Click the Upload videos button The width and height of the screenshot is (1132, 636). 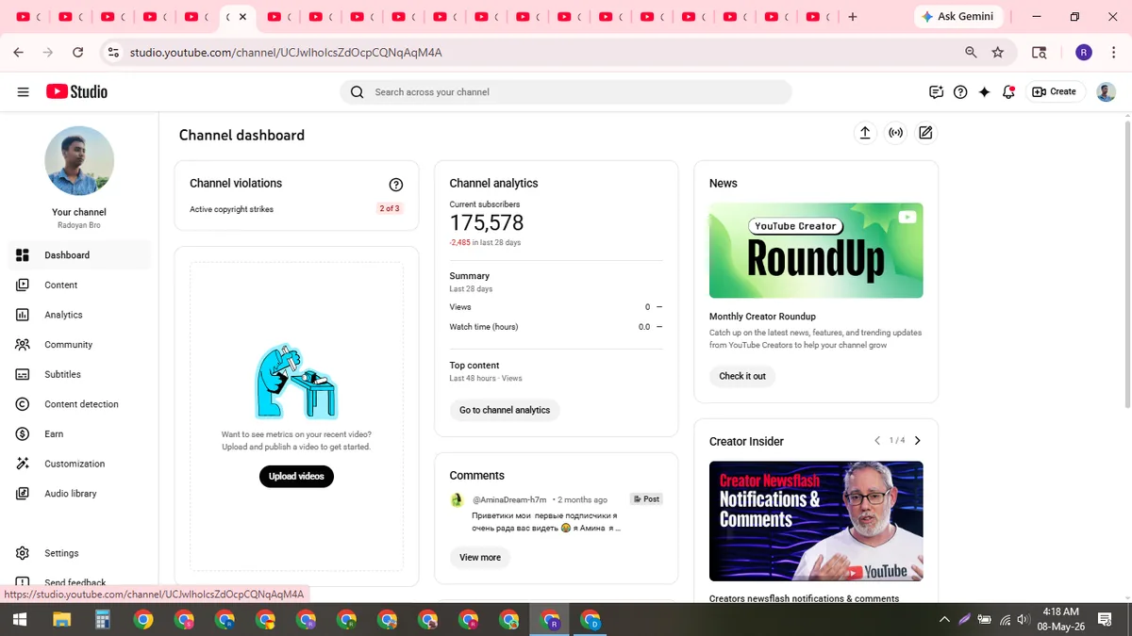point(296,477)
